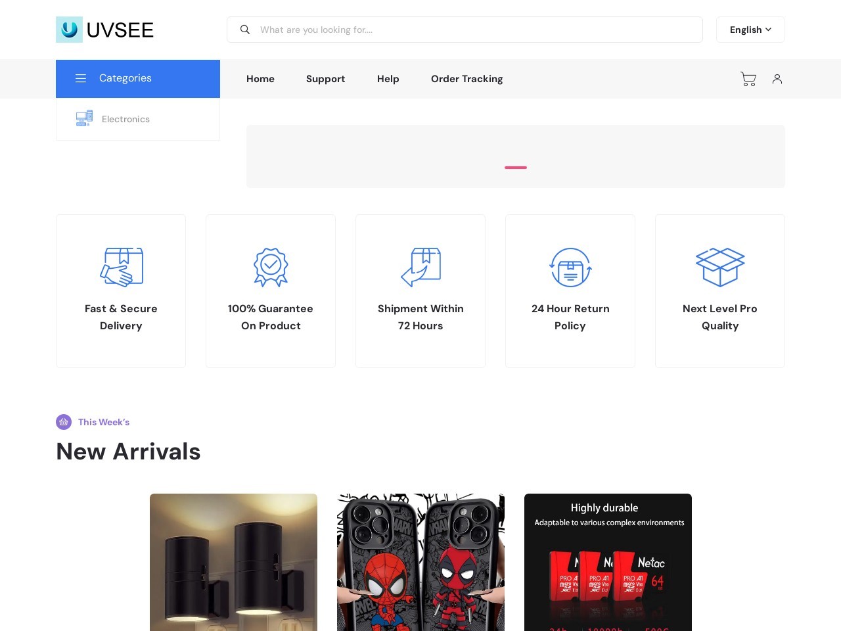841x631 pixels.
Task: Click the 24 Hour Return Policy icon
Action: tap(570, 267)
